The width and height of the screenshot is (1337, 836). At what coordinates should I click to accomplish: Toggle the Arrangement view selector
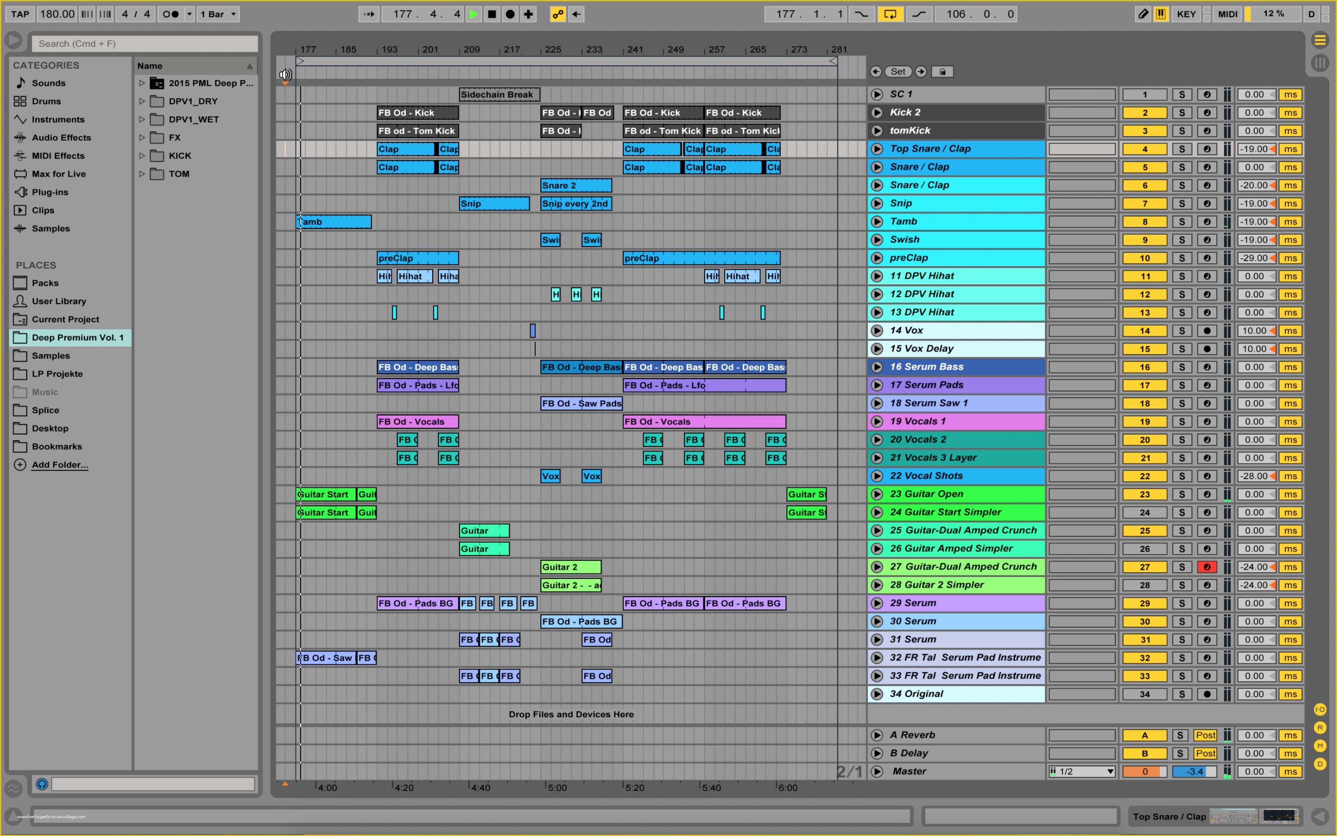(1320, 40)
